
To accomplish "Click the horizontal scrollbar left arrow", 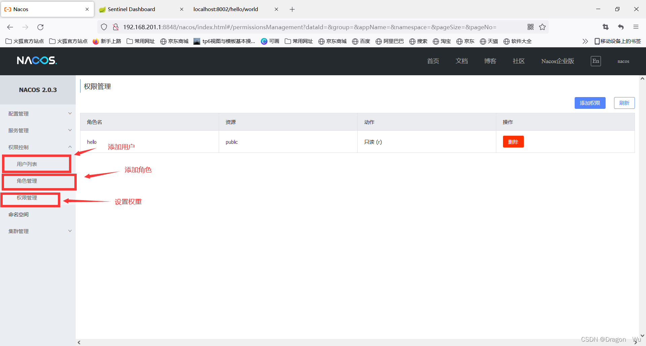I will tap(79, 343).
